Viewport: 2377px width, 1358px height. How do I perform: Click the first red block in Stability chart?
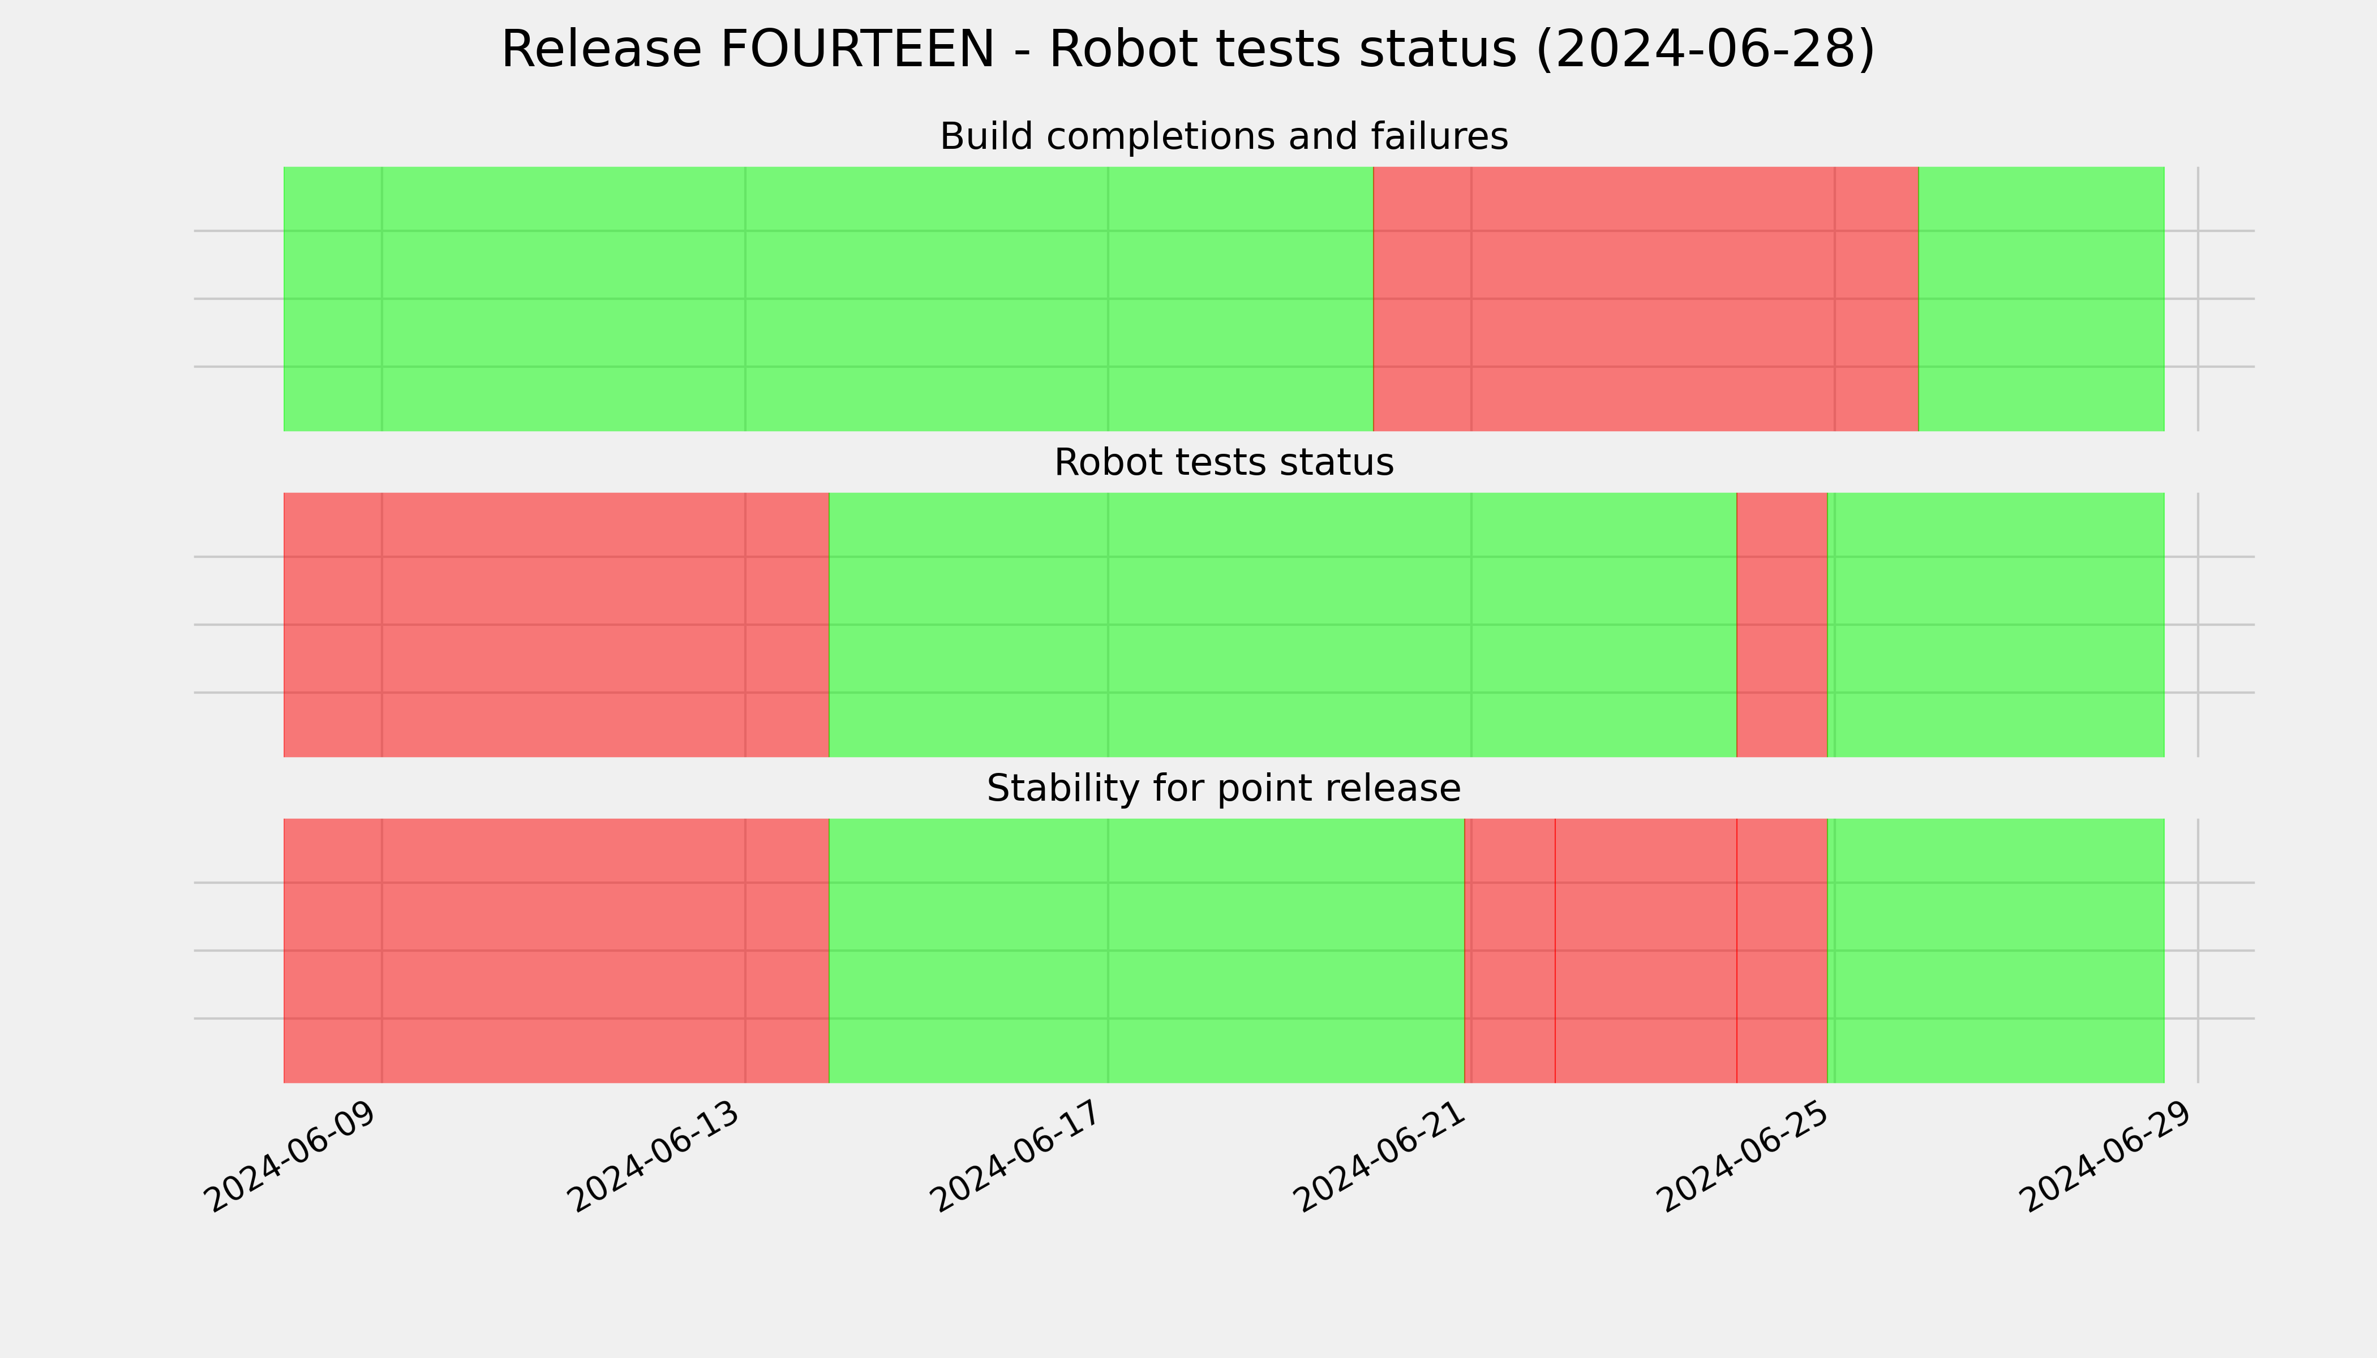tap(556, 951)
